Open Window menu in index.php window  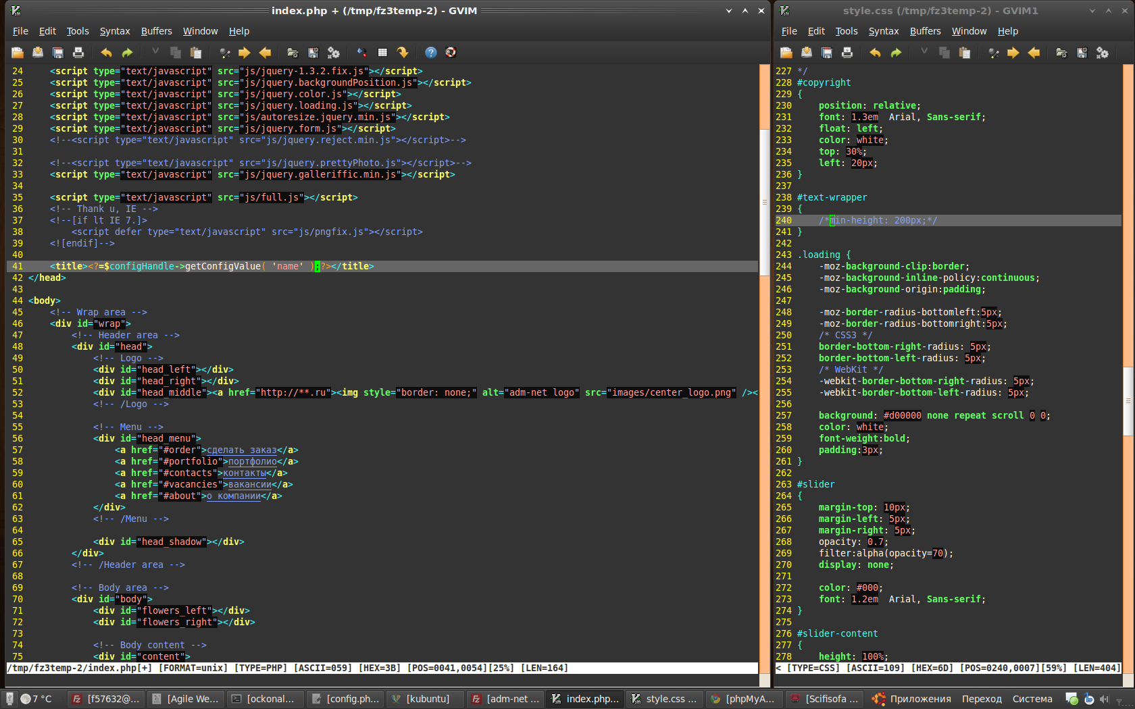201,31
